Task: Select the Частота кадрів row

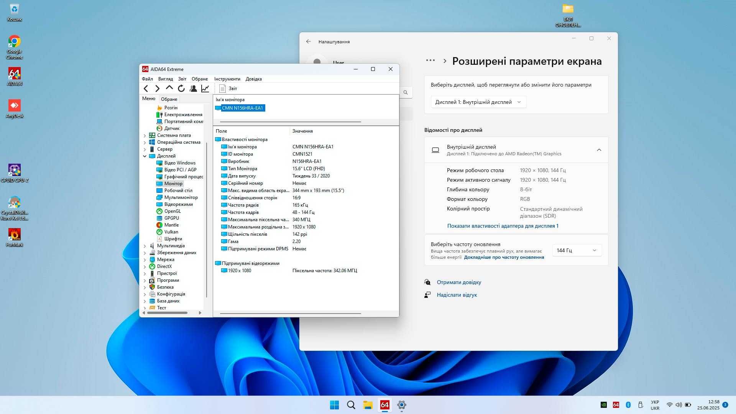Action: 306,212
